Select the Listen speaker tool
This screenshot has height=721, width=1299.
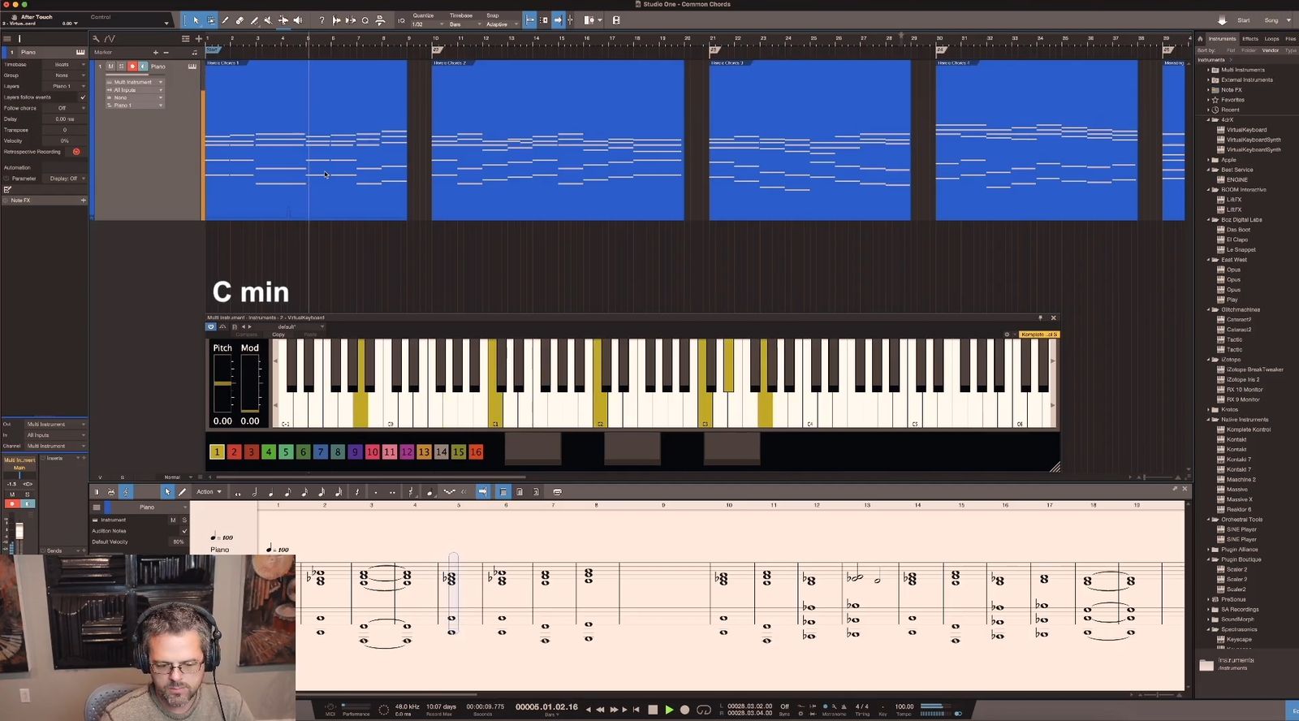pos(298,20)
